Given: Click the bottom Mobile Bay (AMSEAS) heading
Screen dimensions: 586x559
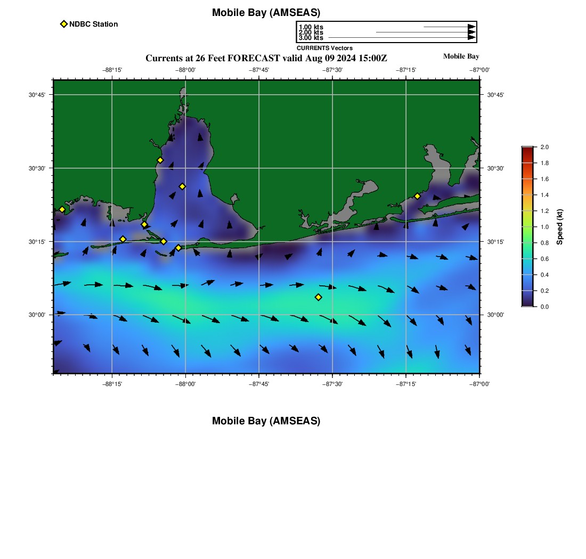Looking at the screenshot, I should [x=266, y=421].
